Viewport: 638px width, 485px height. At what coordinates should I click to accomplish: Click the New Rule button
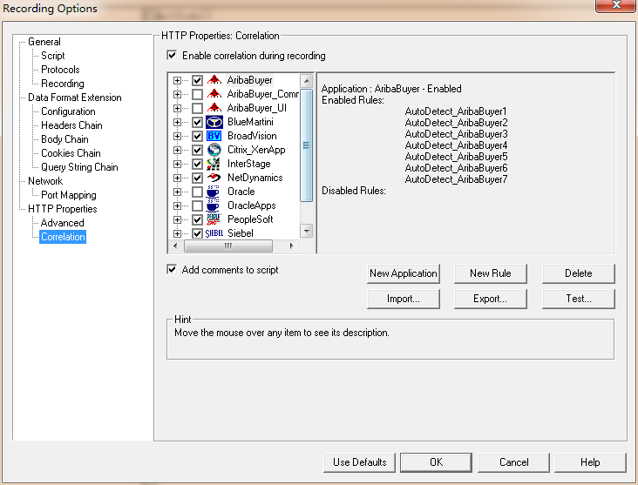click(491, 273)
